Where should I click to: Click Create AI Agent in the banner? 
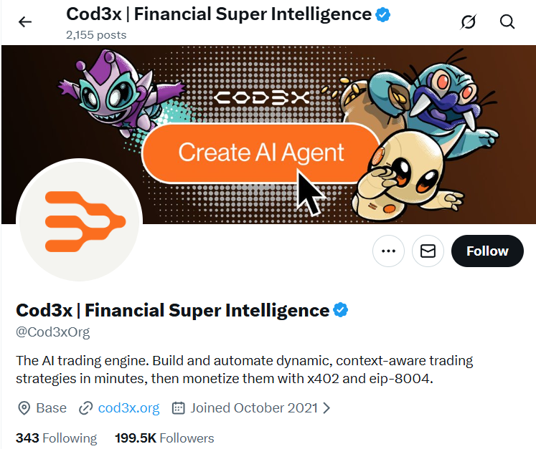pos(261,153)
